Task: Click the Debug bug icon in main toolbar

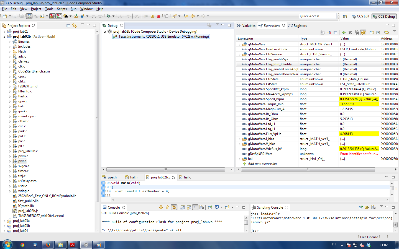Action: point(108,16)
